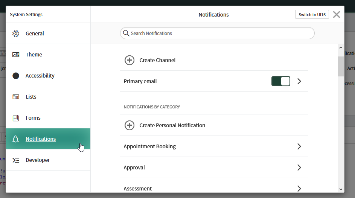Go to the Forms settings tab

click(48, 118)
